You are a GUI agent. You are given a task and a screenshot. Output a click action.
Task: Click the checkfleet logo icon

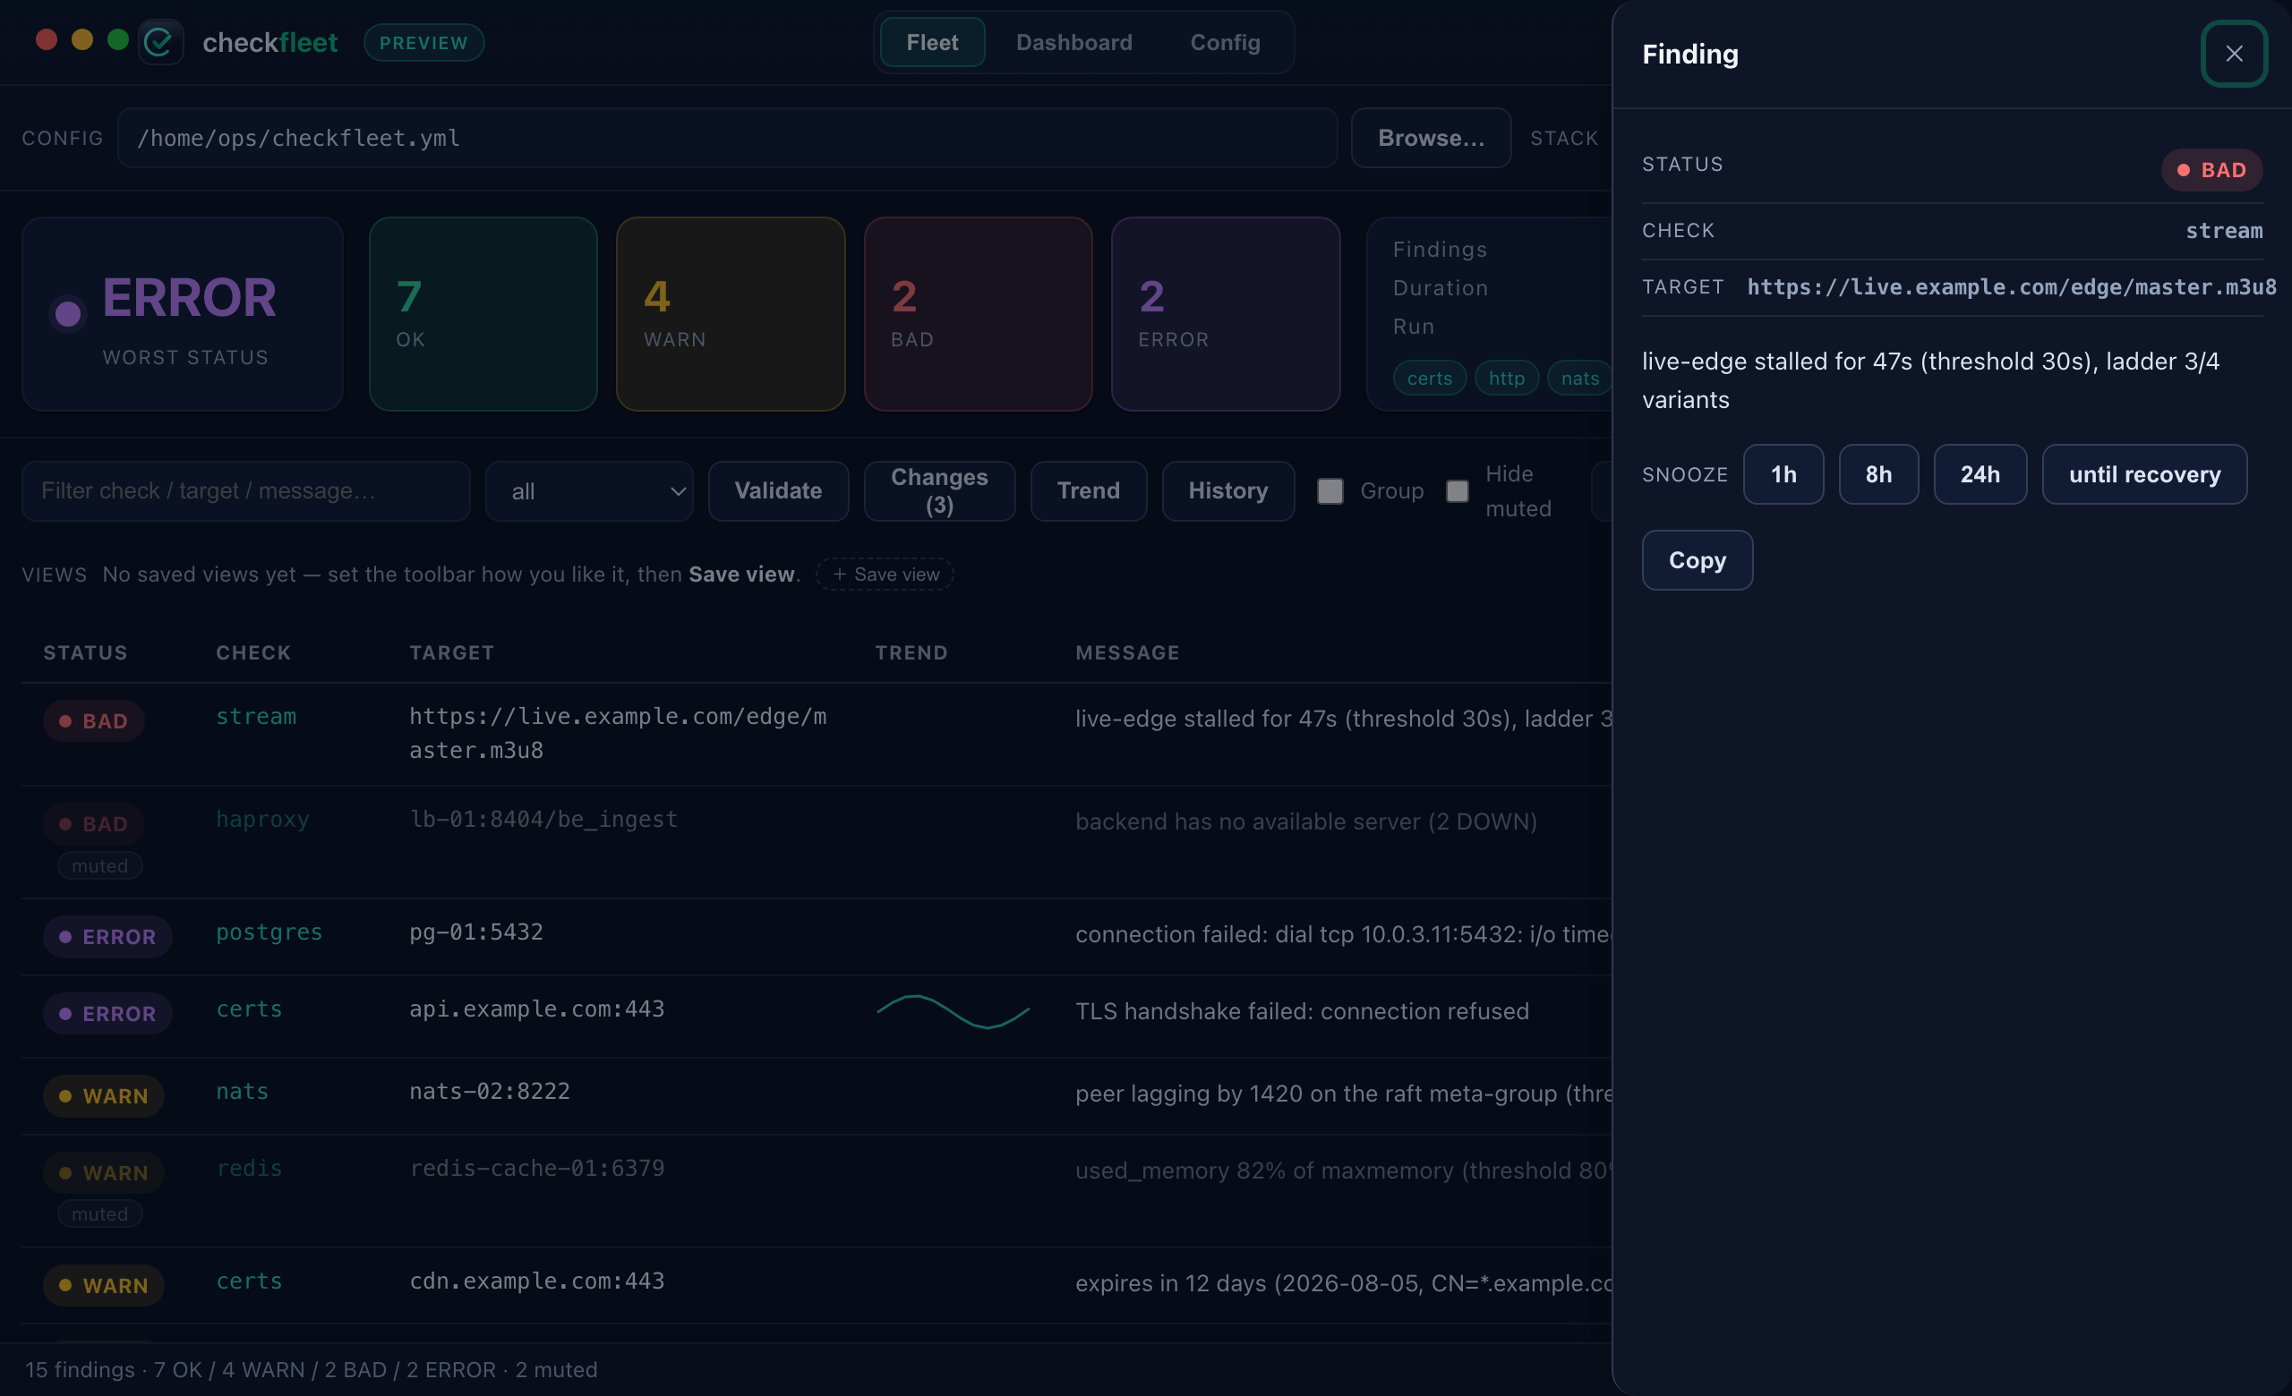coord(160,42)
